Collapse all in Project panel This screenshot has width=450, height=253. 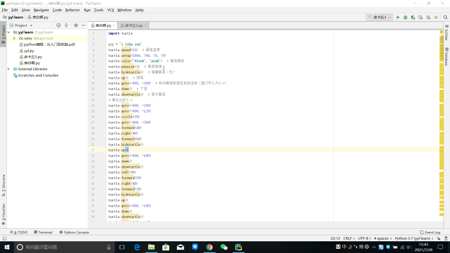point(66,25)
